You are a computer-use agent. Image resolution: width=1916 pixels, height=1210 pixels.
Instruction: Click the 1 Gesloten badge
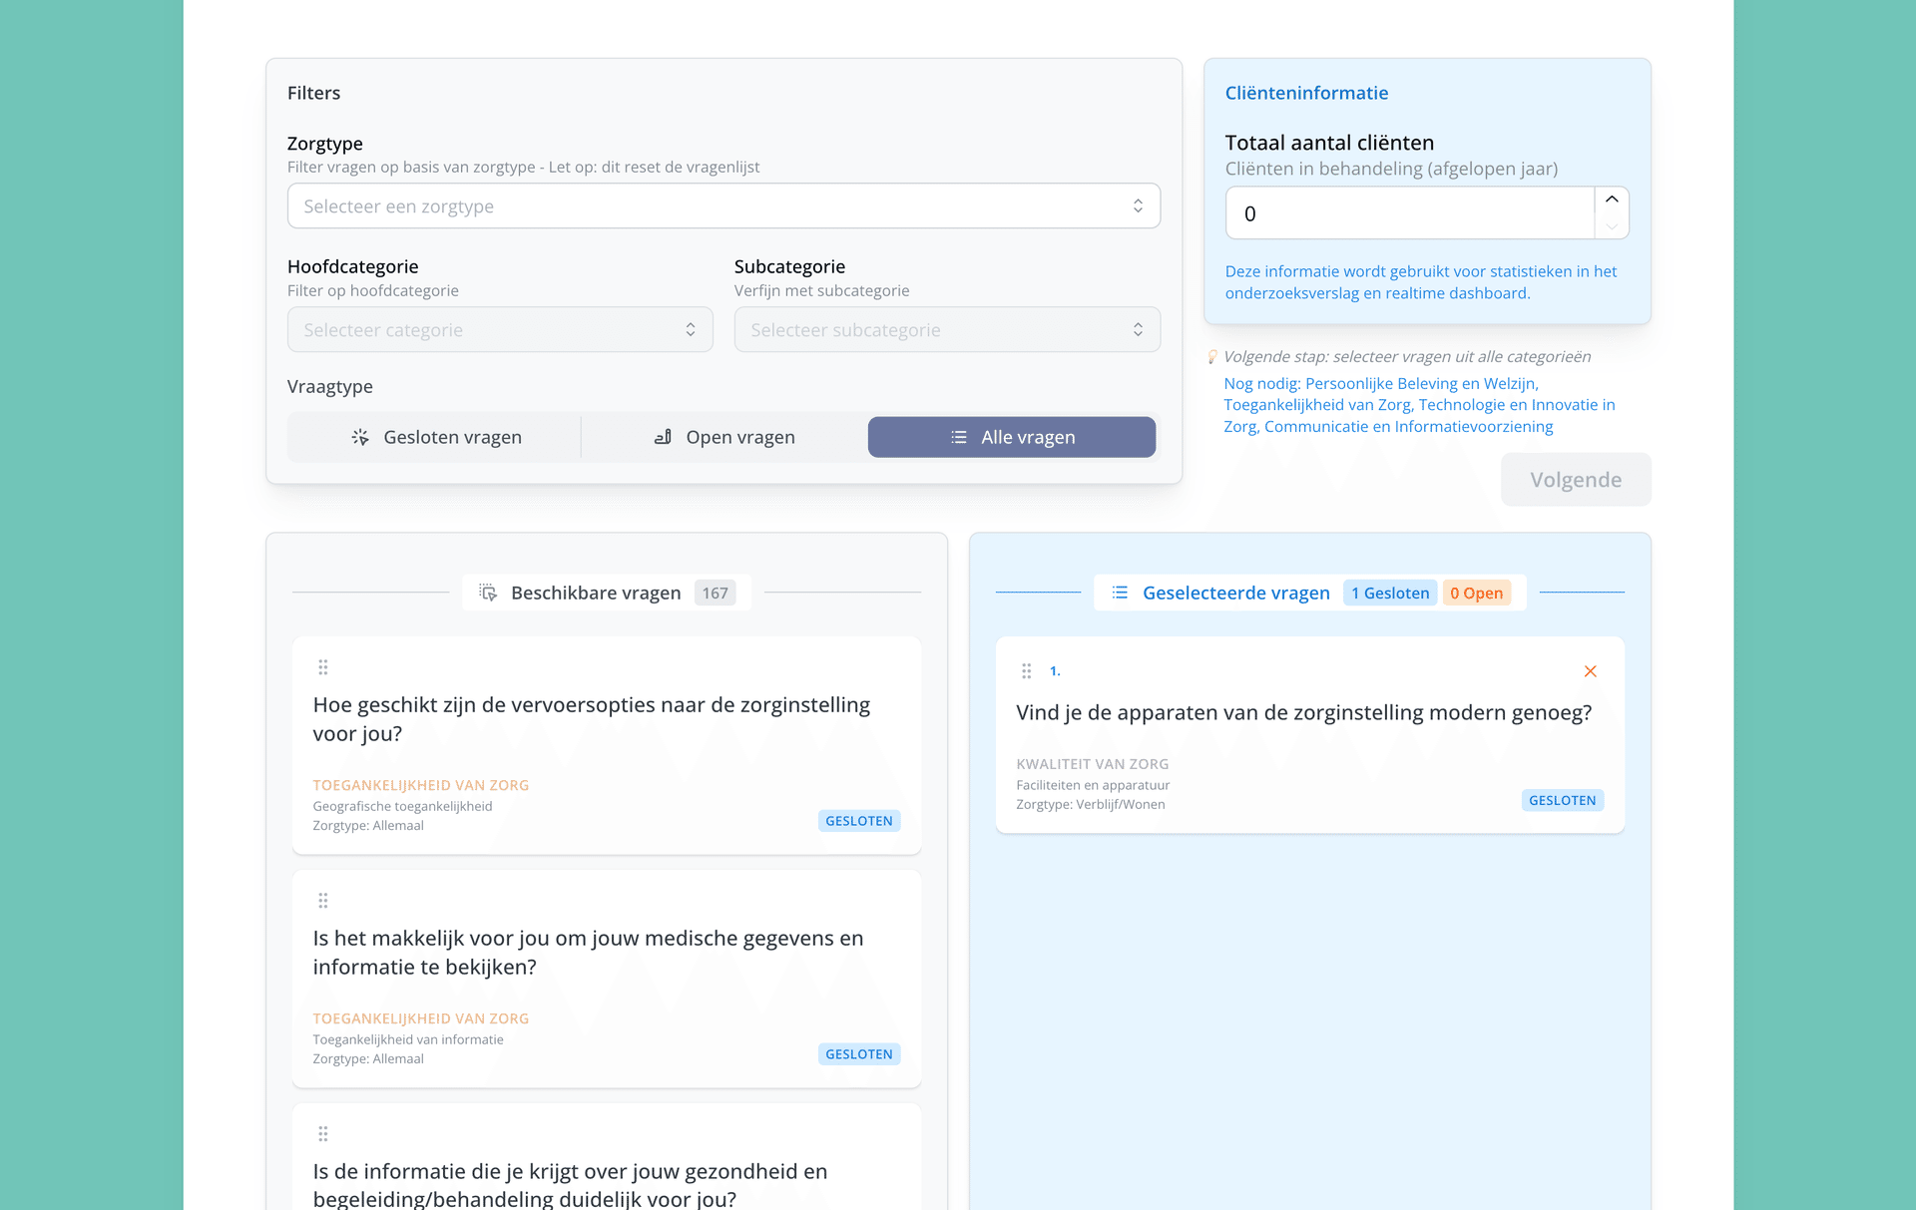point(1390,592)
